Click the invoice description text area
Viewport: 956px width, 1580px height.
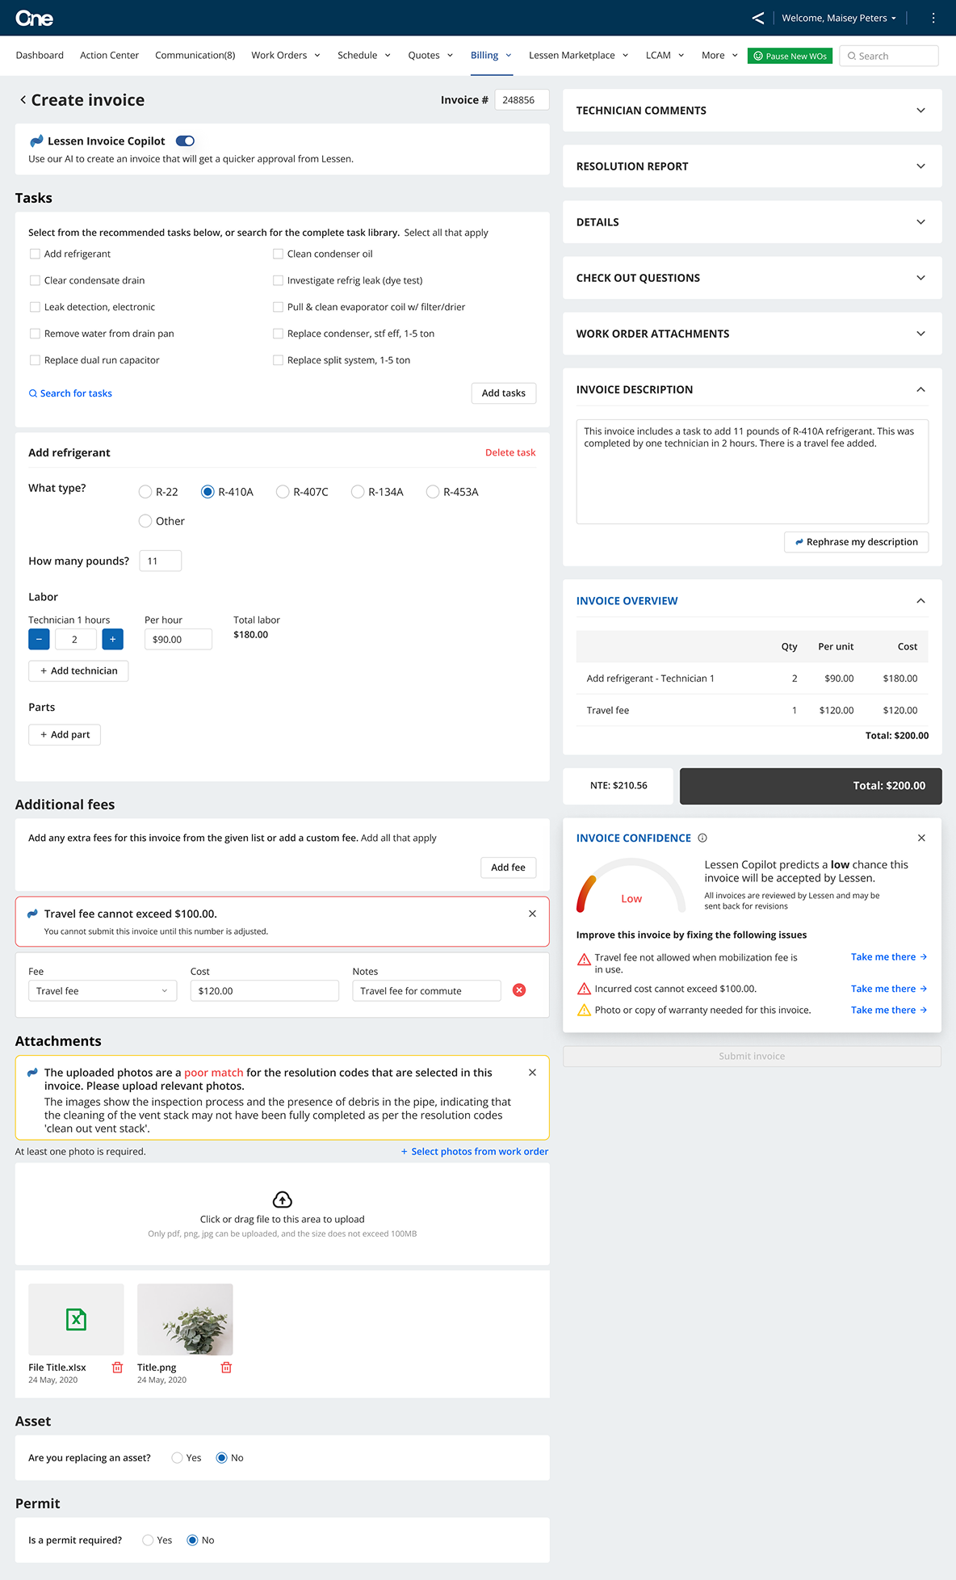752,471
